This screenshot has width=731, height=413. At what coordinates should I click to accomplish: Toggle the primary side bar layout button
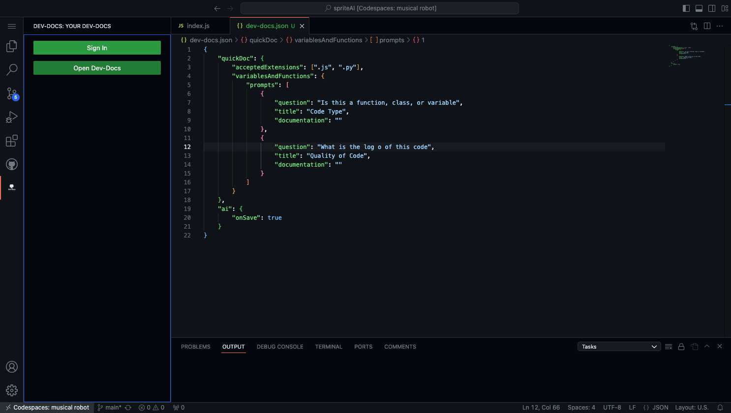coord(686,8)
